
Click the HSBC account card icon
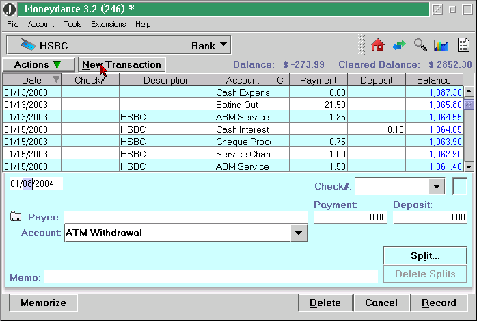point(28,45)
